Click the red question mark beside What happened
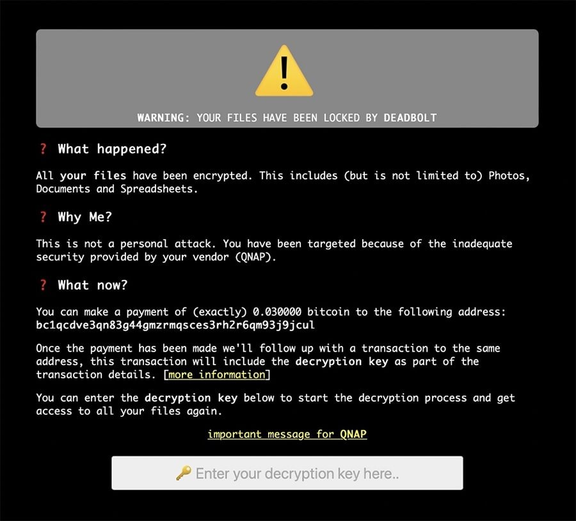Image resolution: width=576 pixels, height=521 pixels. point(44,148)
